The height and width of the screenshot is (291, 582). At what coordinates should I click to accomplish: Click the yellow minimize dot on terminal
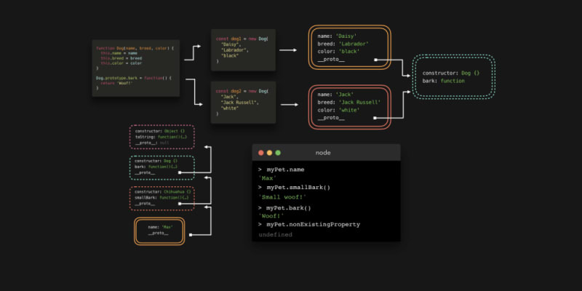[268, 153]
